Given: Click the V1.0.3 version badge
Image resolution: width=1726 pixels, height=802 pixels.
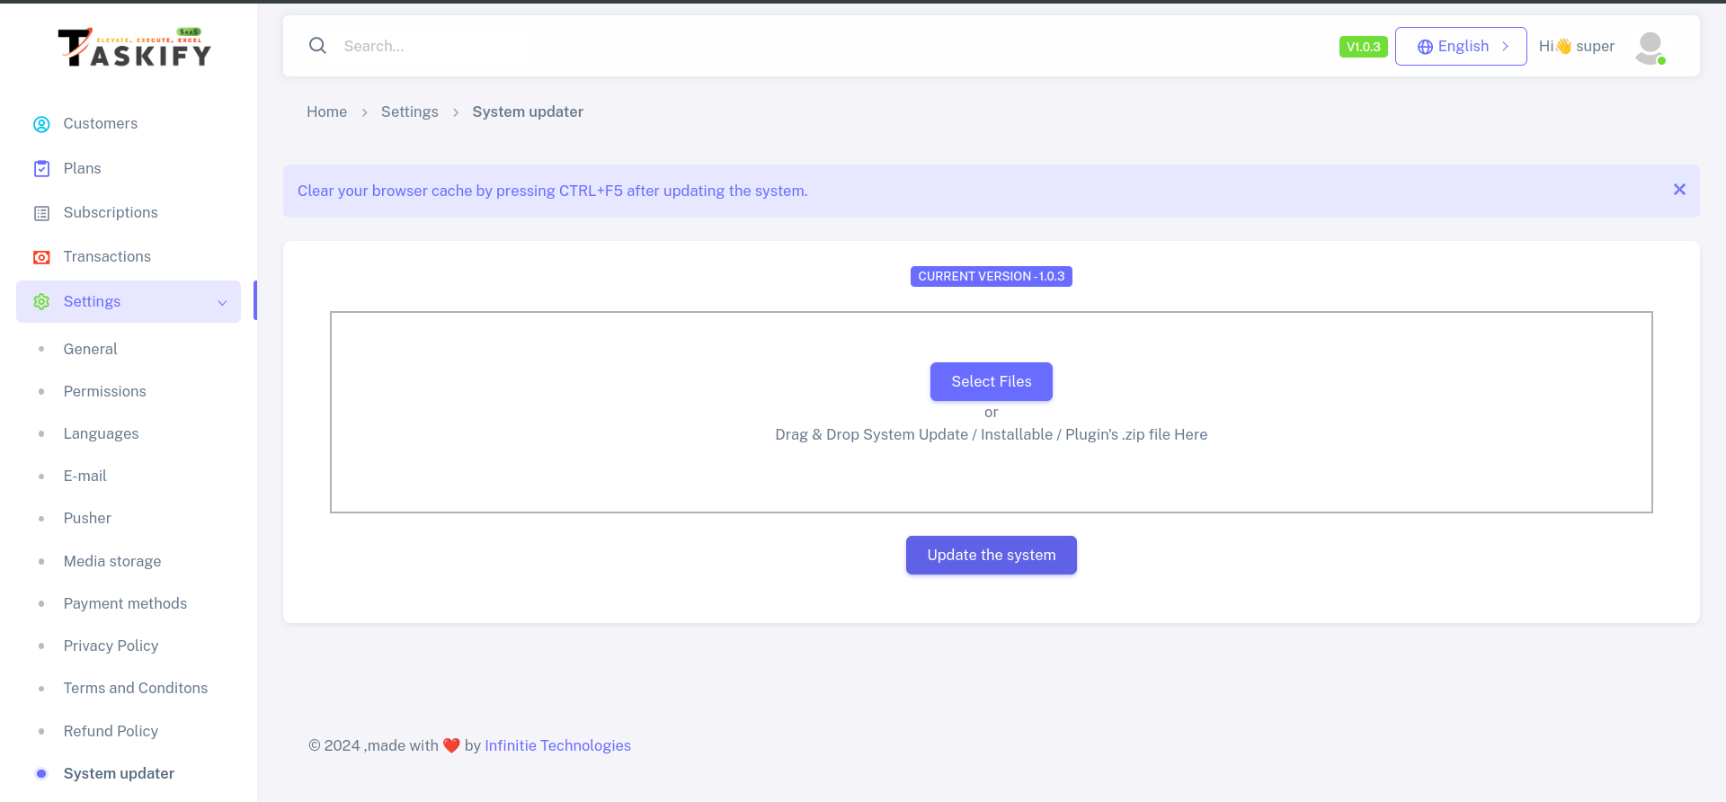Looking at the screenshot, I should pos(1363,47).
